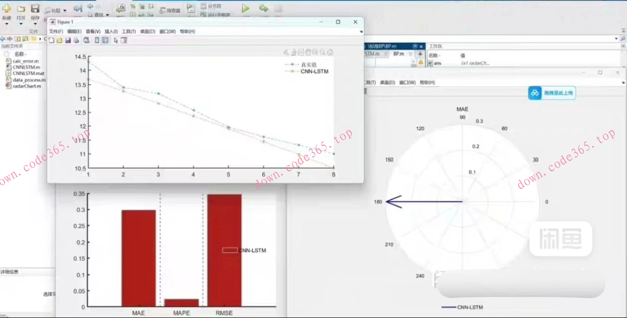This screenshot has width=627, height=318.
Task: Click Export axes icon above Figure 1 axes
Action: 286,52
